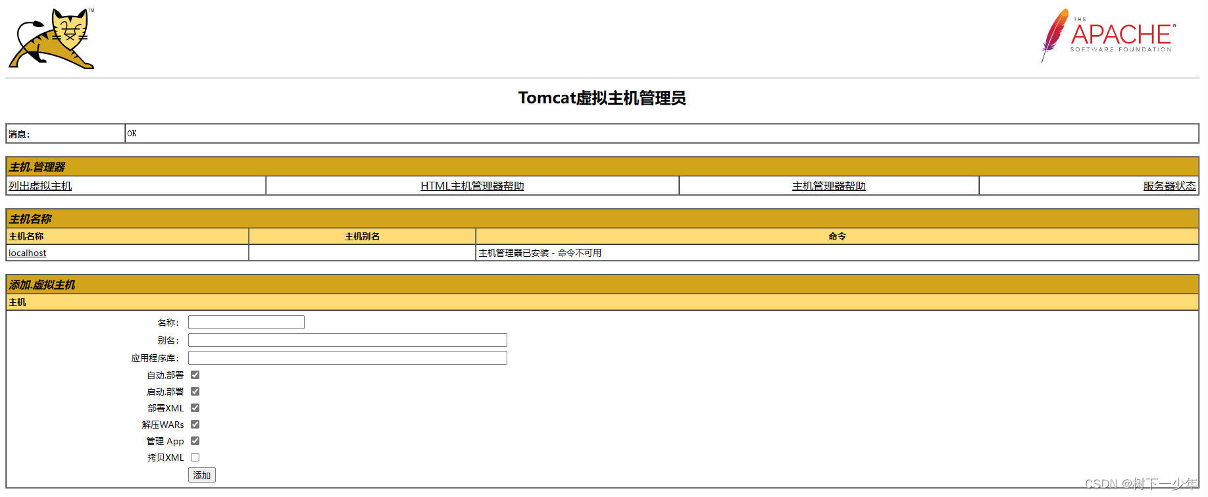Click the Apache Software Foundation logo
This screenshot has height=497, width=1208.
click(1108, 36)
